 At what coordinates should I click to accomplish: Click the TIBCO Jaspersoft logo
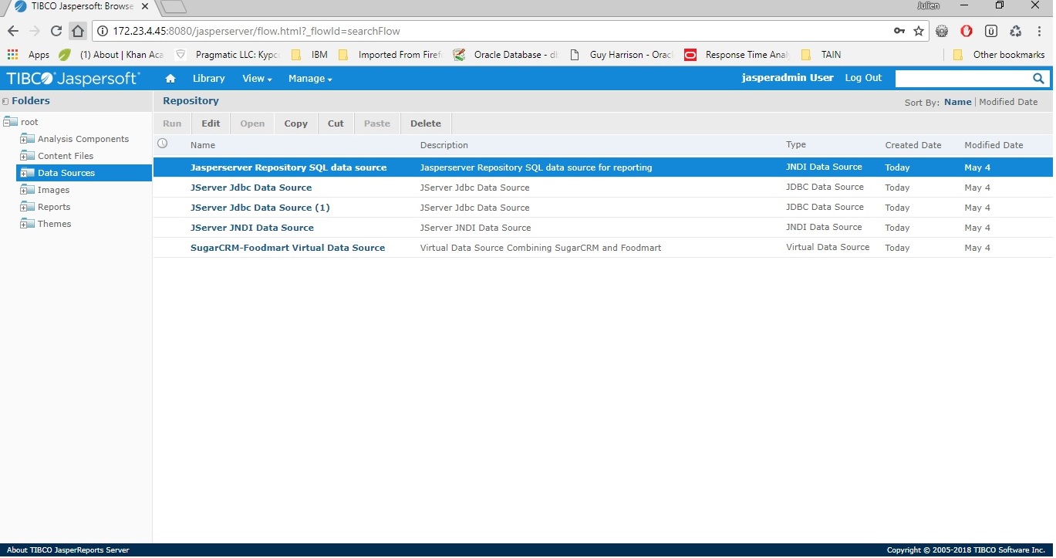pyautogui.click(x=73, y=78)
